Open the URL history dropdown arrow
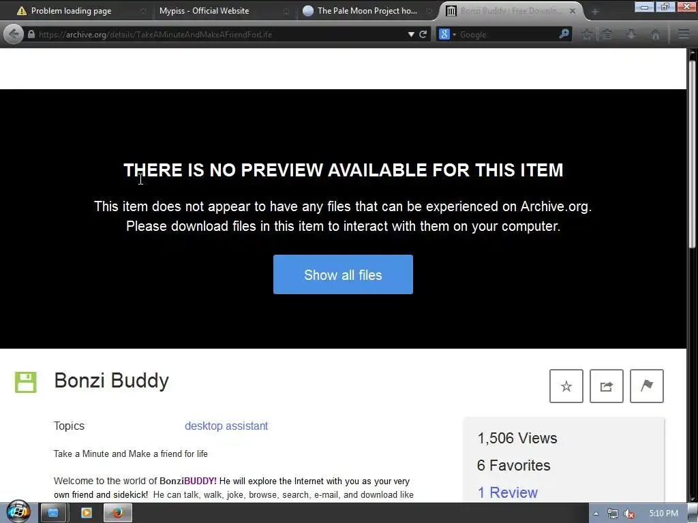 411,34
